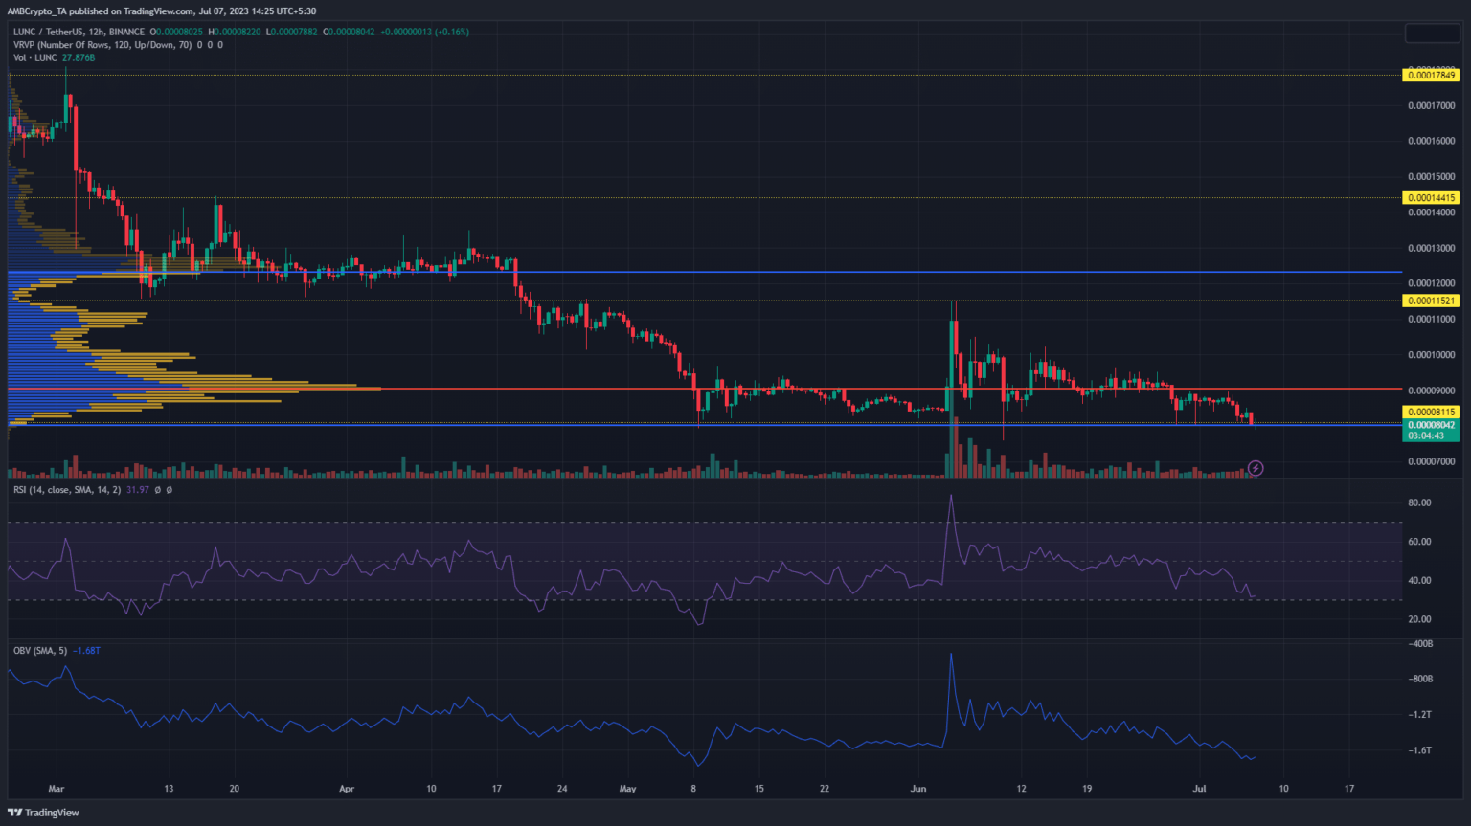This screenshot has width=1471, height=826.
Task: Click the empty dark box at top right
Action: pyautogui.click(x=1431, y=33)
